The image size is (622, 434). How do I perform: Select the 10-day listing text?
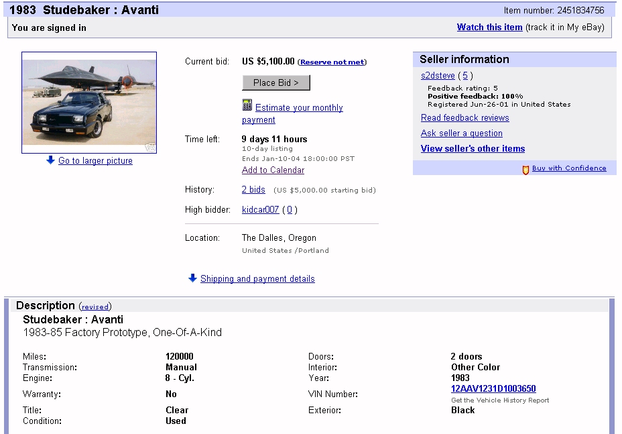(x=267, y=148)
